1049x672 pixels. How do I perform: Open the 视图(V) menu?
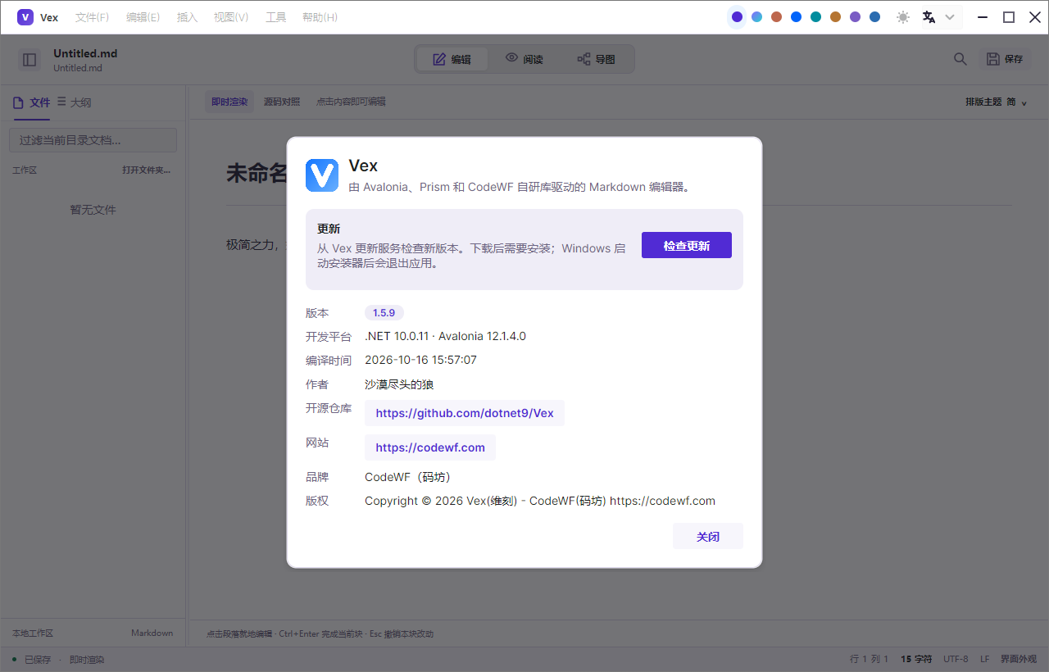[231, 17]
